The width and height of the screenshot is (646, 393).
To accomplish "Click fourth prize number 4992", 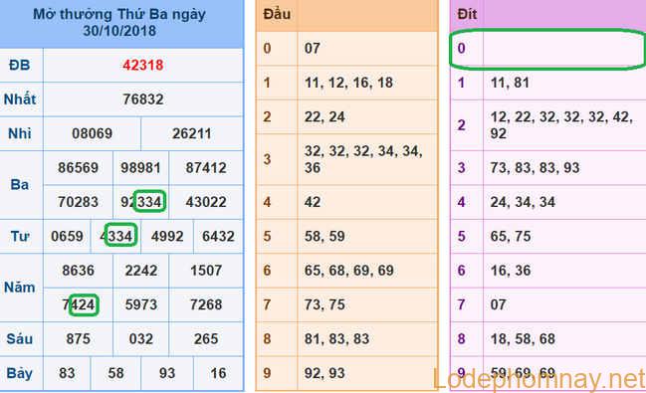I will click(x=167, y=236).
